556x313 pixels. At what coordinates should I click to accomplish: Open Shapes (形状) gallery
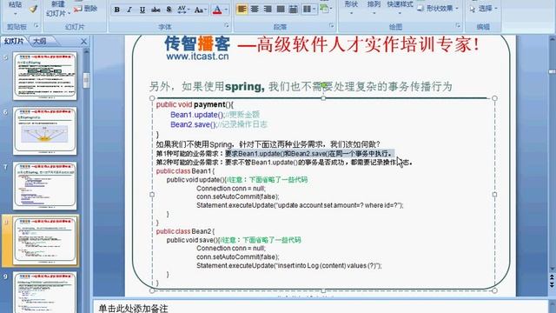coord(351,7)
